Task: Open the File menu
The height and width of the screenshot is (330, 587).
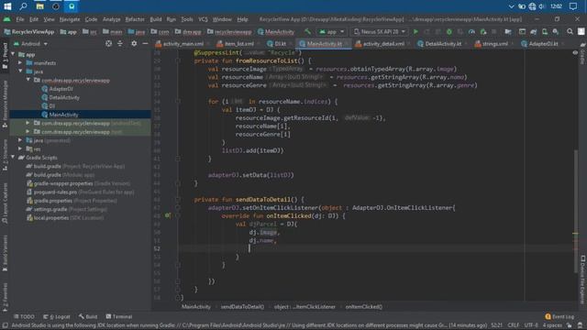Action: click(20, 19)
